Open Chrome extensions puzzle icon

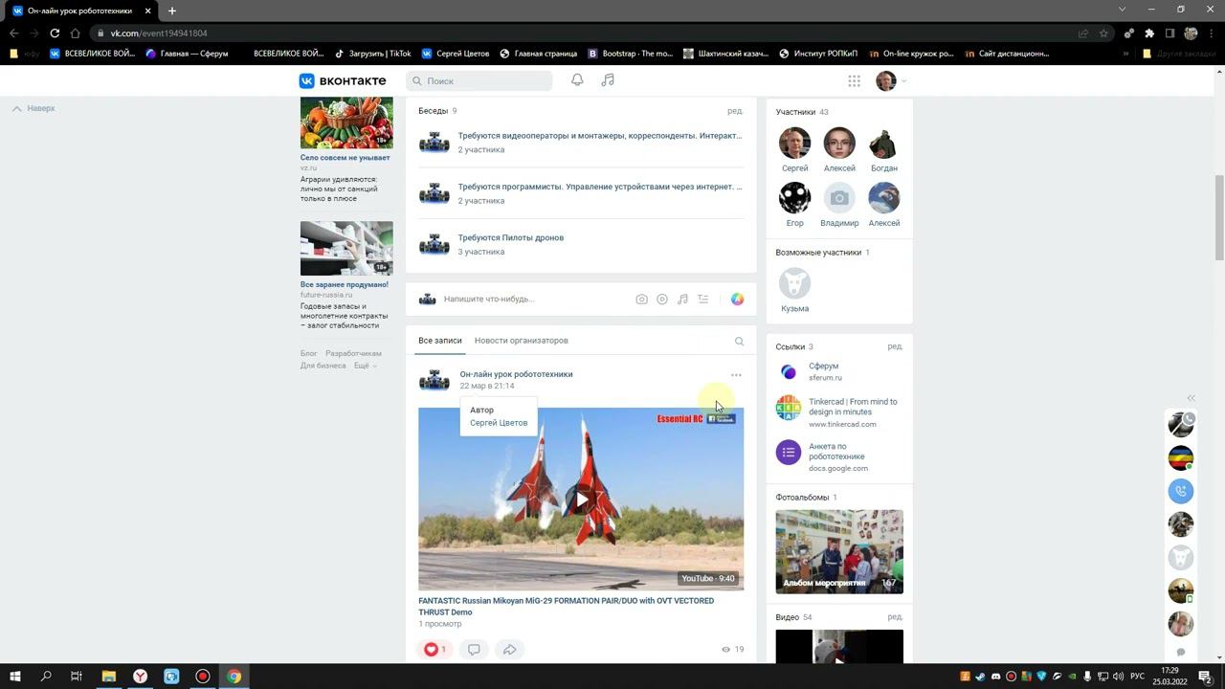coord(1149,33)
